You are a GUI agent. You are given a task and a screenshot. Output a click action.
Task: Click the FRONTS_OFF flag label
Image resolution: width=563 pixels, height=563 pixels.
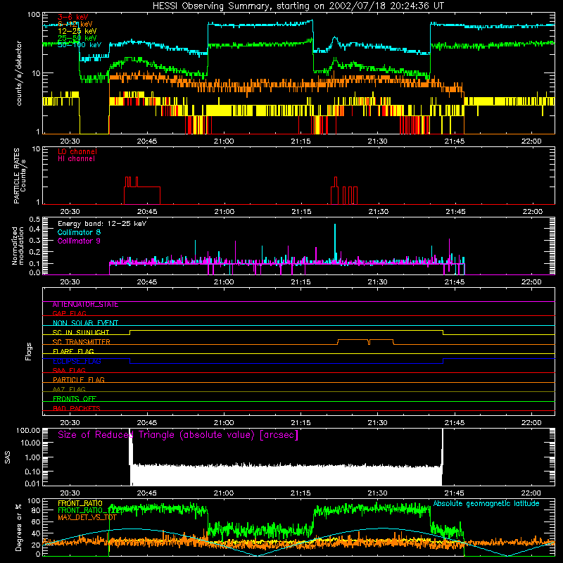coord(75,398)
